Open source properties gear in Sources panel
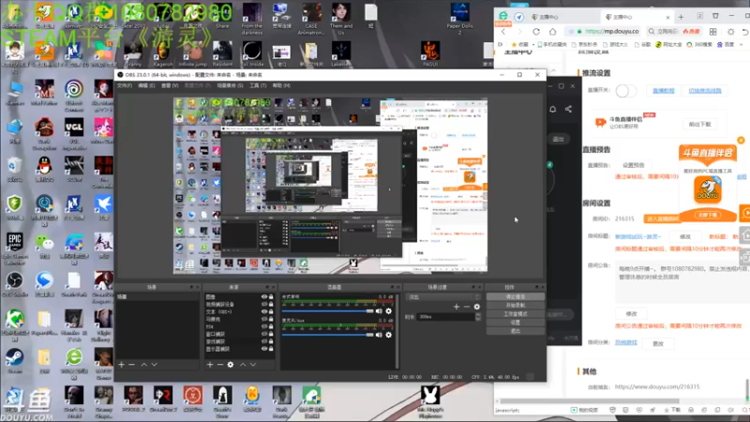Viewport: 750px width, 422px height. pos(231,365)
